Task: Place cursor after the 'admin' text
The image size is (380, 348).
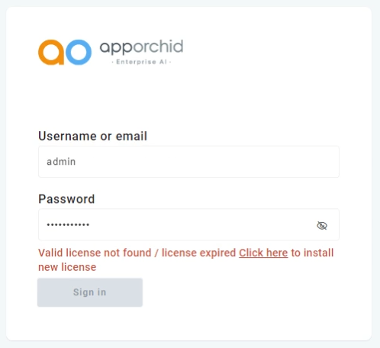Action: click(76, 162)
